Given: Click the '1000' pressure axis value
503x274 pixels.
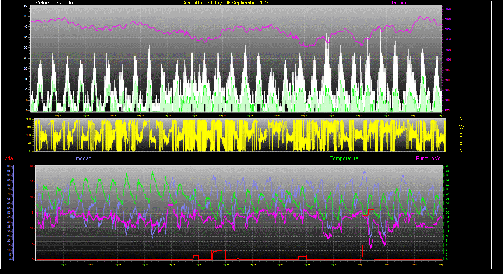Looking at the screenshot, I should 448,60.
